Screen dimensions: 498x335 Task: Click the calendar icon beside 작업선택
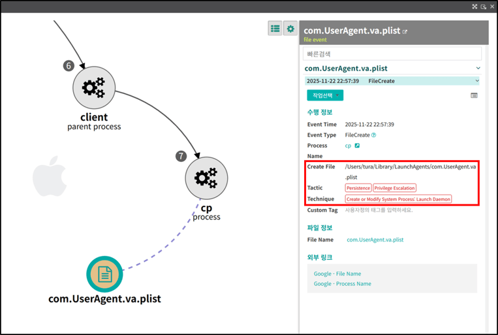tap(474, 95)
